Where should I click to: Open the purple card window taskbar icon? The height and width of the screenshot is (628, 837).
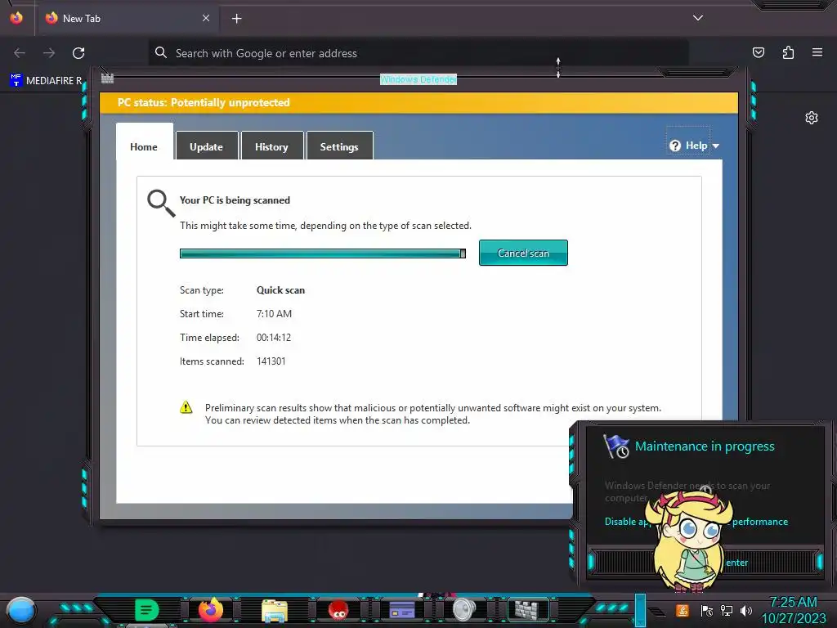(402, 610)
